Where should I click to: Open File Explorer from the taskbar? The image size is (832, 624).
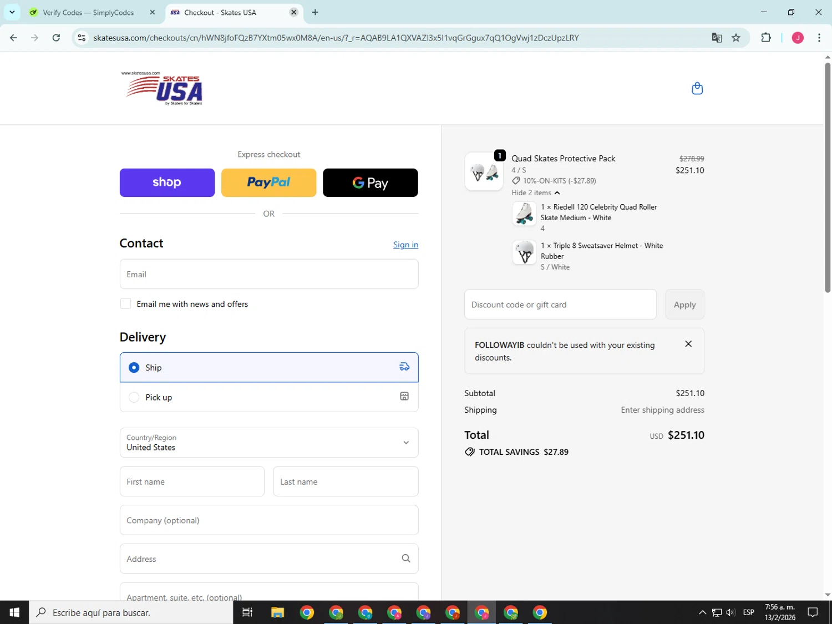[x=277, y=612]
